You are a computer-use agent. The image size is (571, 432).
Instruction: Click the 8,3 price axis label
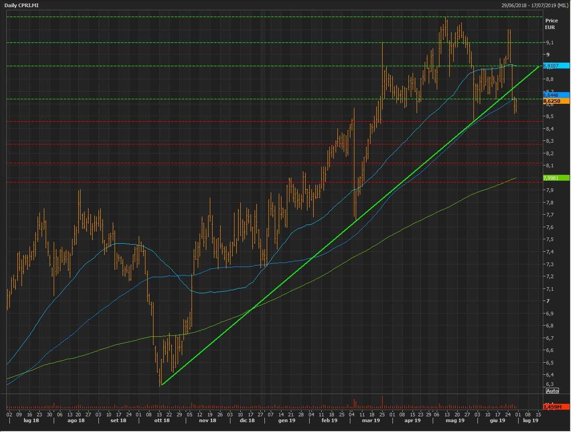549,141
